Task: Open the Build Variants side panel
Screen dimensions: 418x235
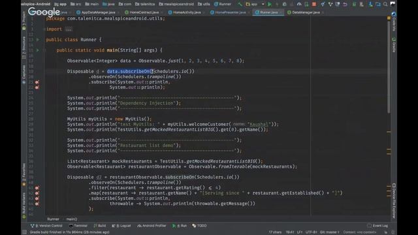Action: [24, 205]
